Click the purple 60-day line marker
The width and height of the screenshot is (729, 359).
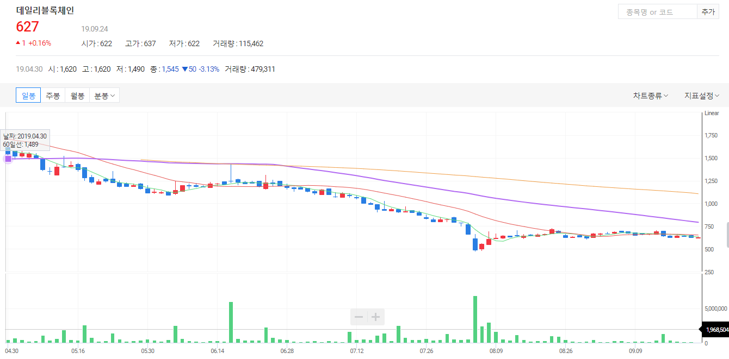pyautogui.click(x=8, y=159)
